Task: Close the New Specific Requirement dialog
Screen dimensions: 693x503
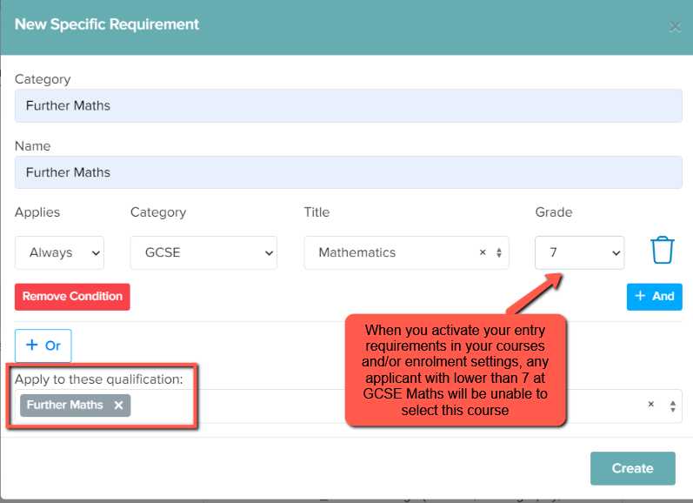Action: pos(675,27)
